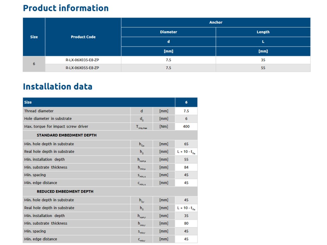Click the Anchor column header
The width and height of the screenshot is (327, 245).
216,22
